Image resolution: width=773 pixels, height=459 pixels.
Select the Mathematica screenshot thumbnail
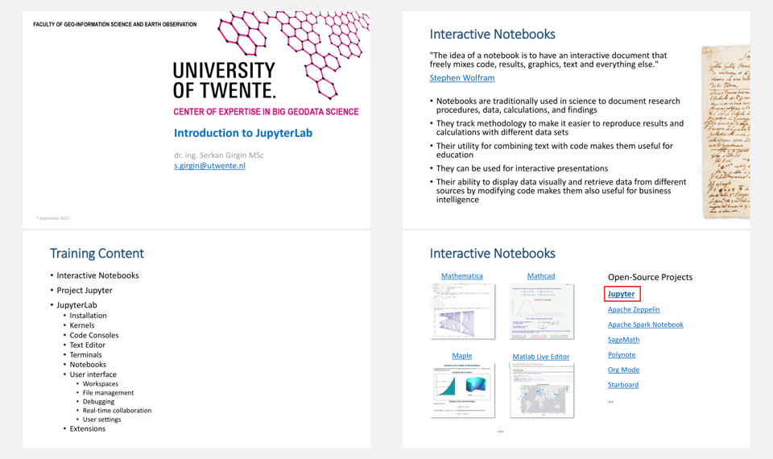pos(463,311)
